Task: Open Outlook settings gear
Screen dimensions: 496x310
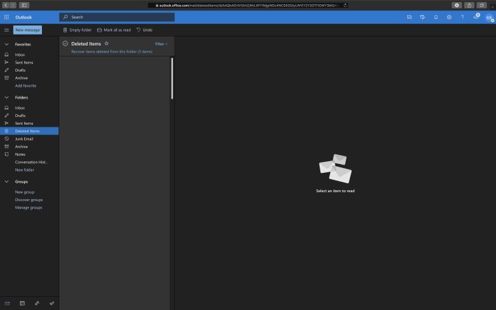Action: [449, 17]
